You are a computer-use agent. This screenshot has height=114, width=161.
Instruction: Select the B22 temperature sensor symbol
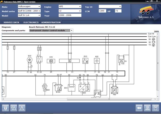(x=45, y=87)
